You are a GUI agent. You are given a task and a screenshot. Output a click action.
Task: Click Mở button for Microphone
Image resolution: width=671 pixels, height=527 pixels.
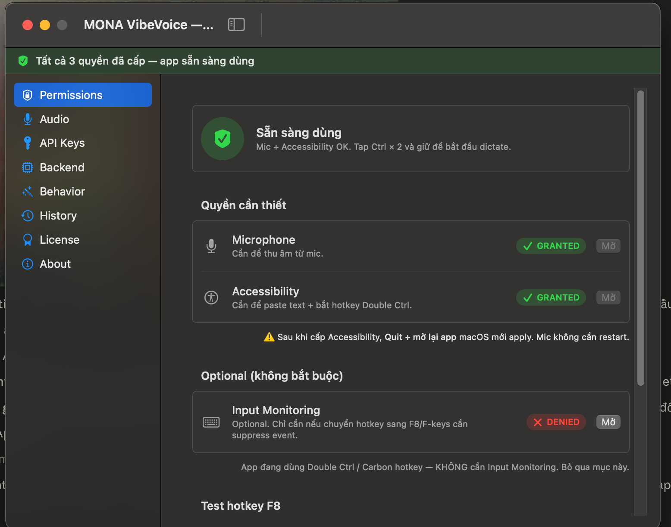pyautogui.click(x=608, y=246)
